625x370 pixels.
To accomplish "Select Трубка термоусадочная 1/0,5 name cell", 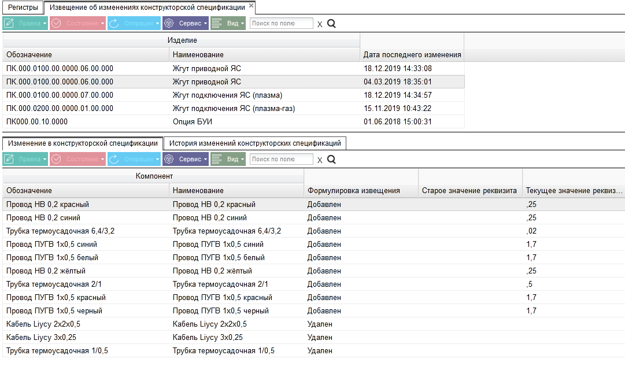I will click(x=237, y=351).
